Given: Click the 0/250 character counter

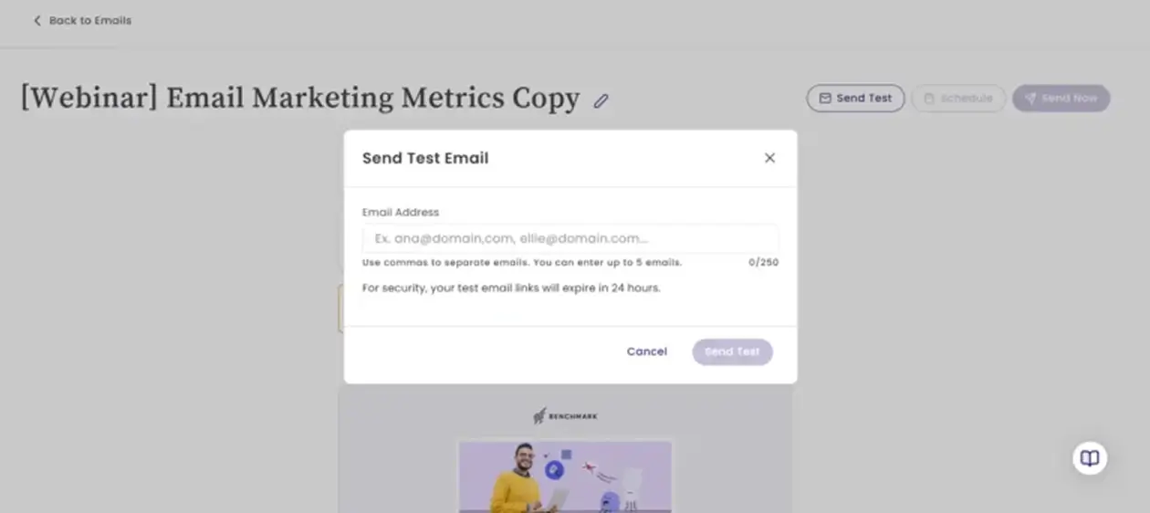Looking at the screenshot, I should click(763, 263).
